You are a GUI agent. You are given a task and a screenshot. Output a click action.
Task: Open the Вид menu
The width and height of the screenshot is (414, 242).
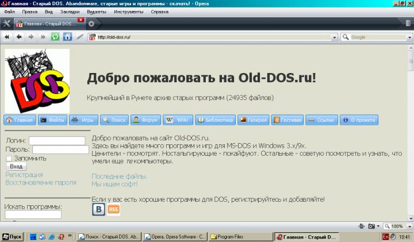[48, 12]
